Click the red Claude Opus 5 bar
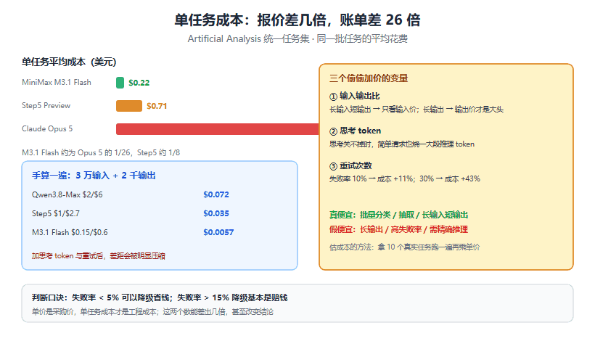The width and height of the screenshot is (595, 341). 218,129
